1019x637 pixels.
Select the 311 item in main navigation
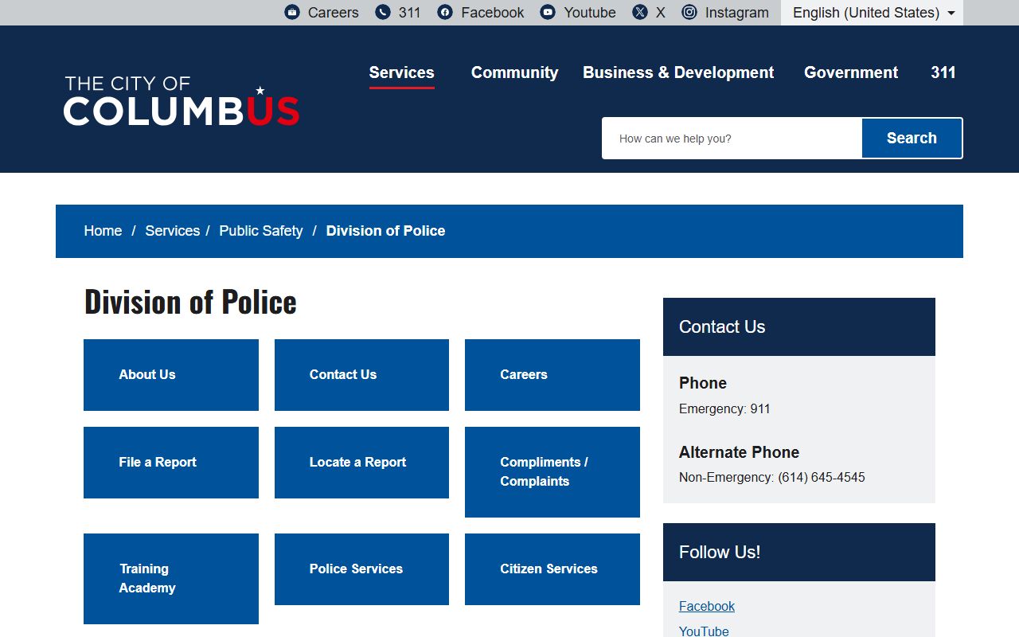click(943, 72)
